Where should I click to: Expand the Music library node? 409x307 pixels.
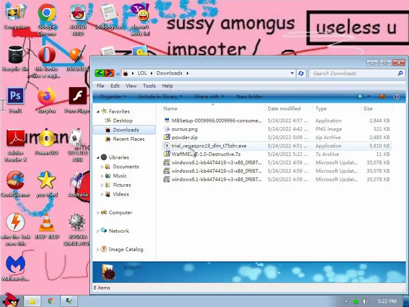(x=102, y=176)
